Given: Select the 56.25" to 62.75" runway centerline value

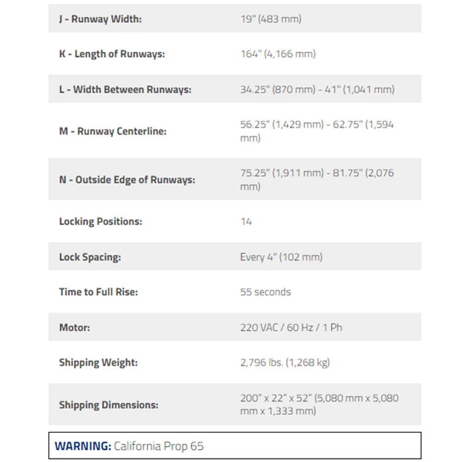Looking at the screenshot, I should coord(317,131).
